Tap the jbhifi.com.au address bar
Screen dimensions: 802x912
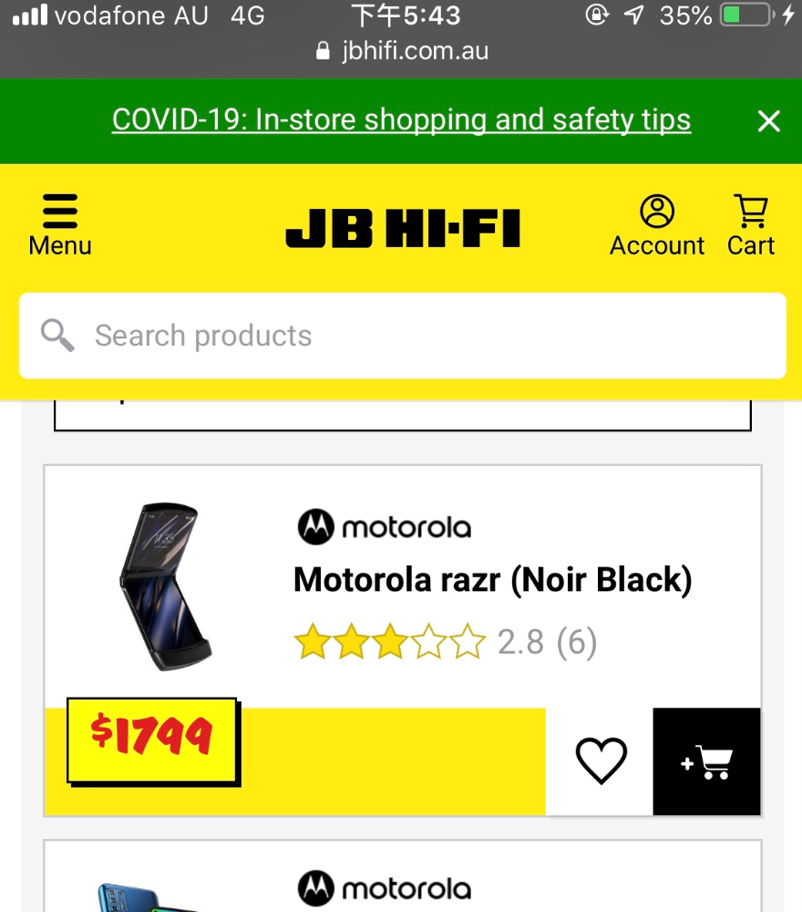click(x=402, y=51)
